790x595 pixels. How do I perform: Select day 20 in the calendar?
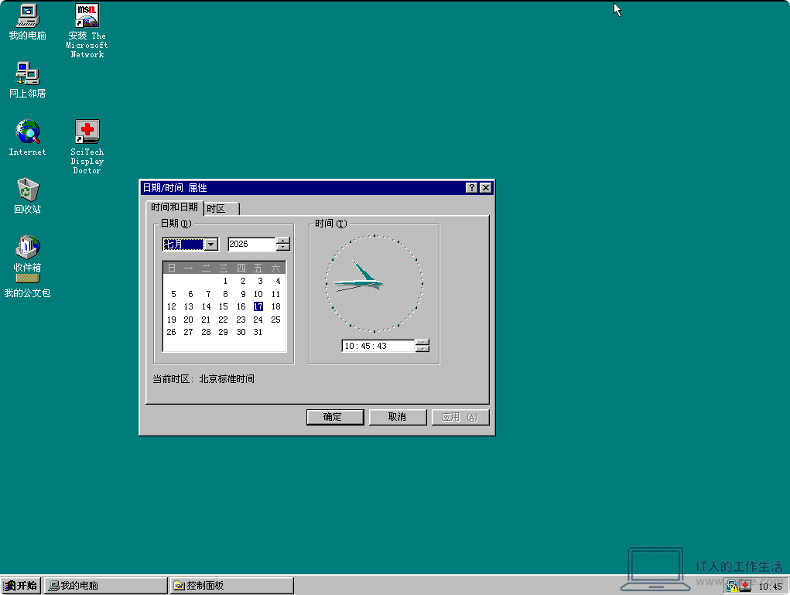pos(189,320)
